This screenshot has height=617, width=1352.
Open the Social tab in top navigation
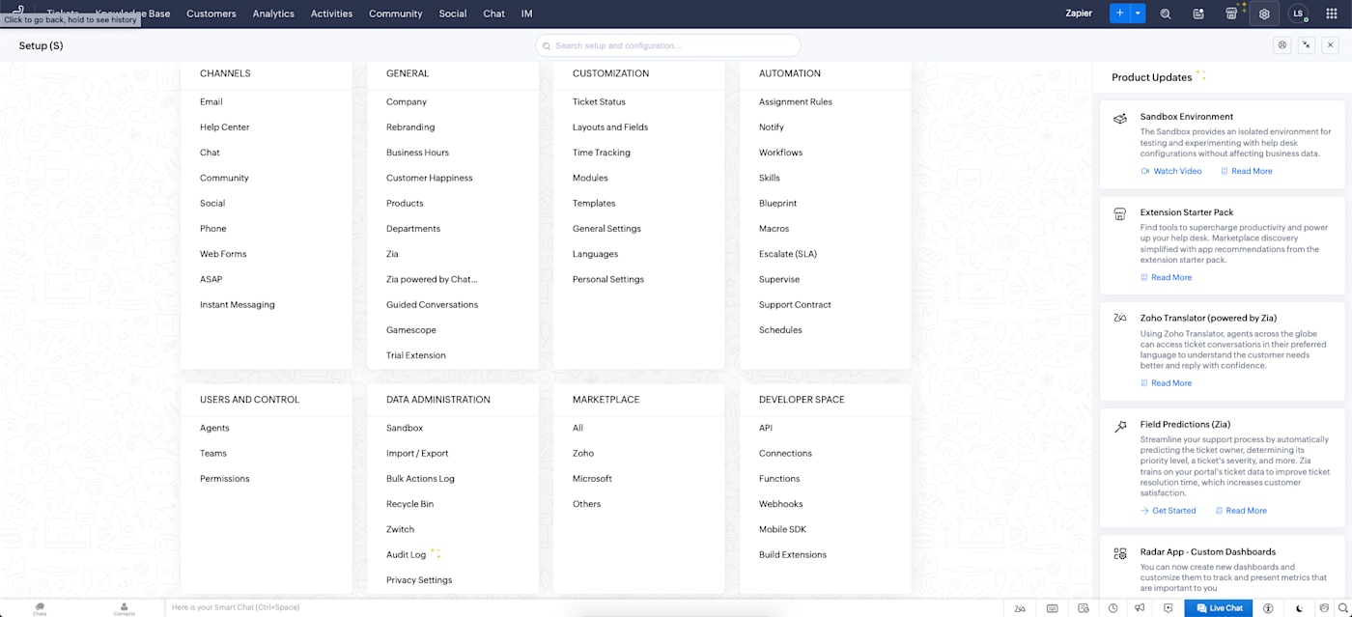[x=452, y=14]
